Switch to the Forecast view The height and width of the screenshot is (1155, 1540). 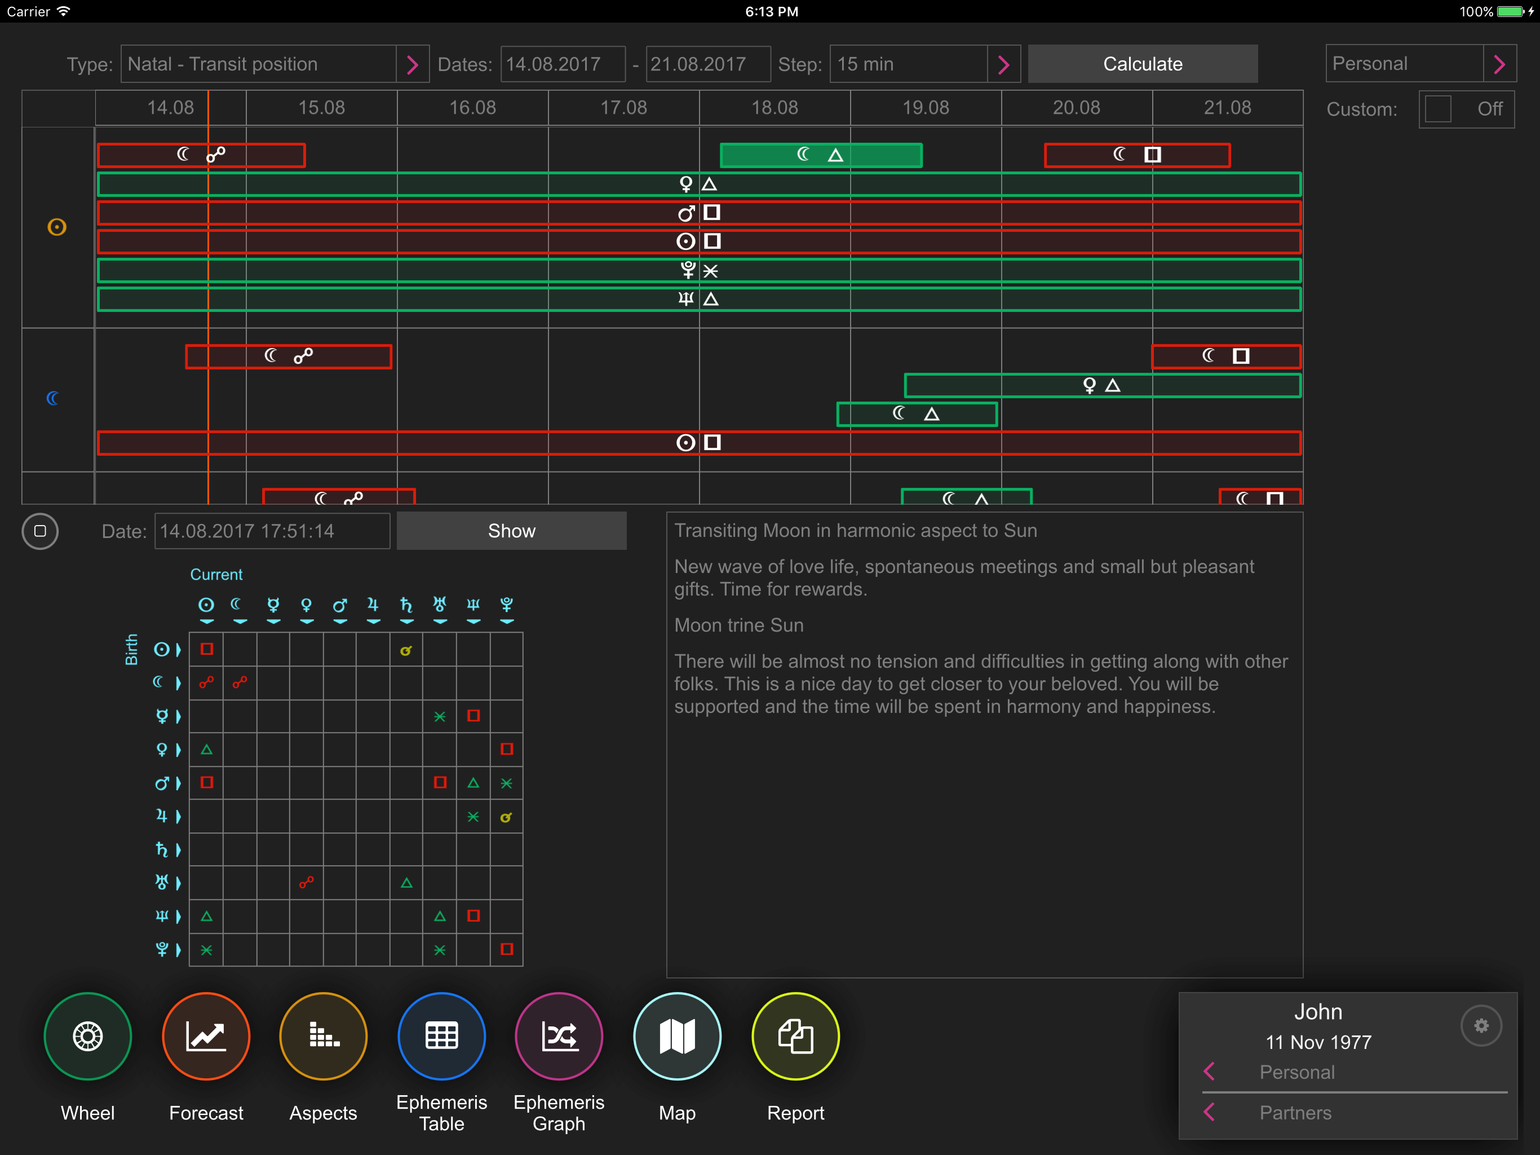tap(206, 1036)
